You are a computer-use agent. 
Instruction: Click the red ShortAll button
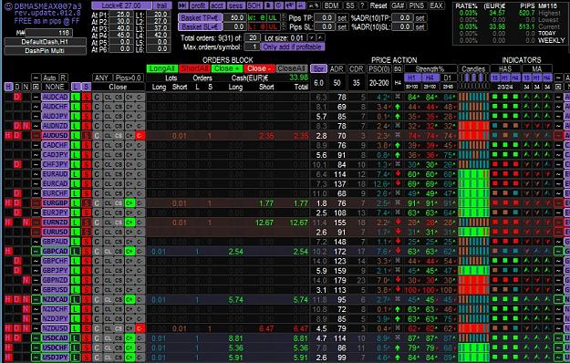click(x=194, y=68)
